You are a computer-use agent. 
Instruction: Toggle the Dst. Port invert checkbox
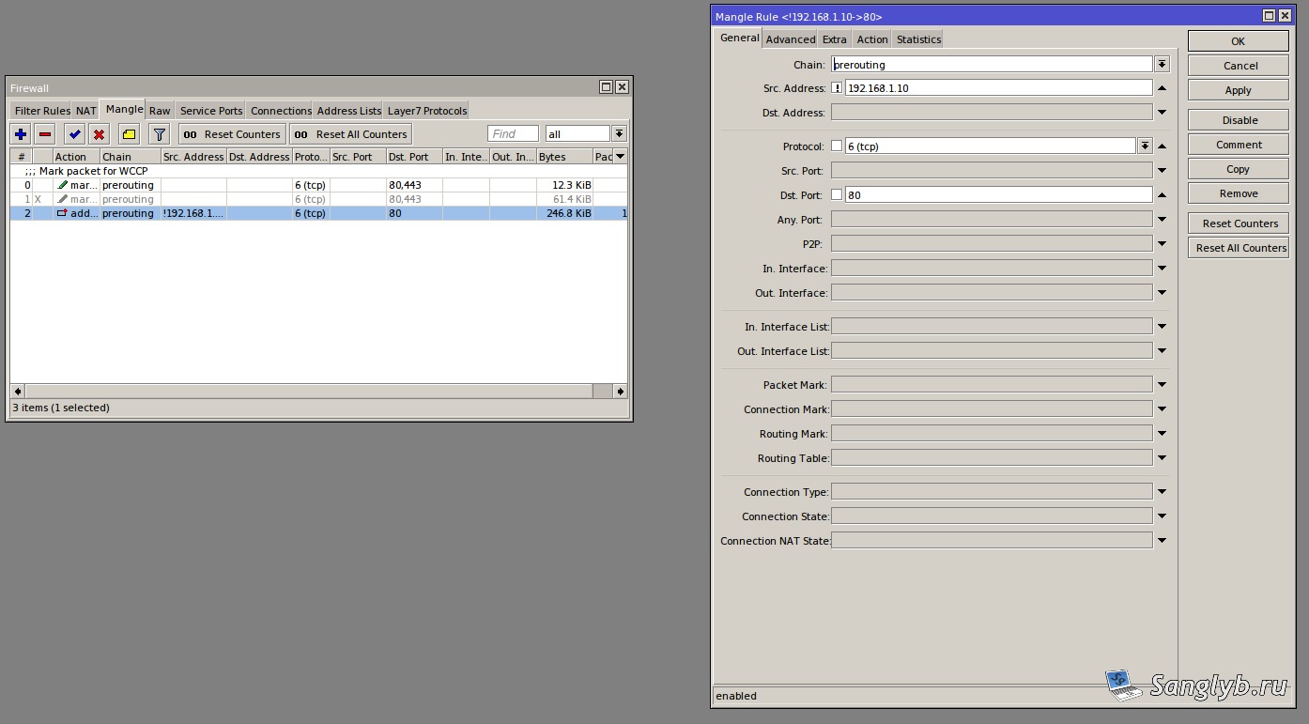coord(837,194)
